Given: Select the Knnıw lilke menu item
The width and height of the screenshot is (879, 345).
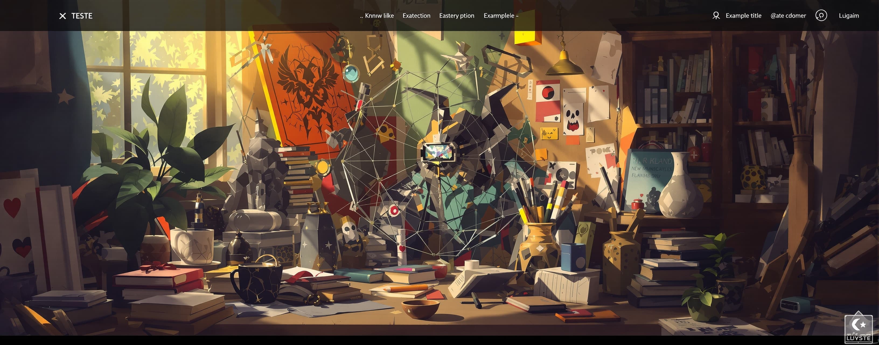Looking at the screenshot, I should (377, 16).
